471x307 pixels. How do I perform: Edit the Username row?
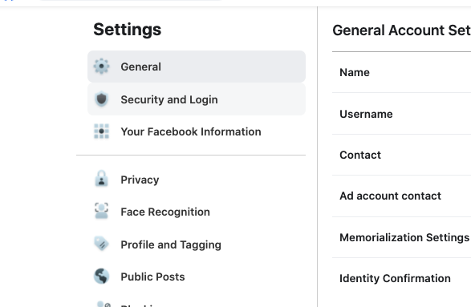pyautogui.click(x=402, y=114)
